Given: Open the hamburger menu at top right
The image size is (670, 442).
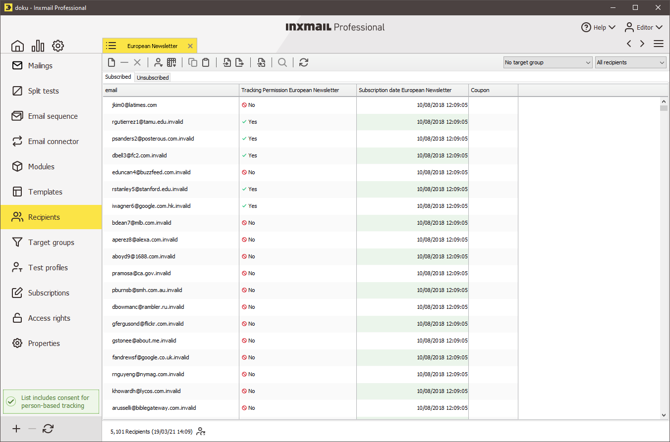Looking at the screenshot, I should coord(658,44).
